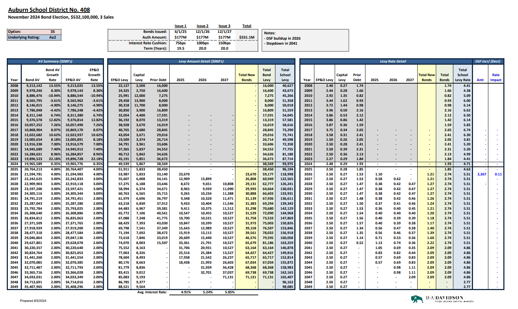Click the '150bps' cushion value

pyautogui.click(x=224, y=43)
